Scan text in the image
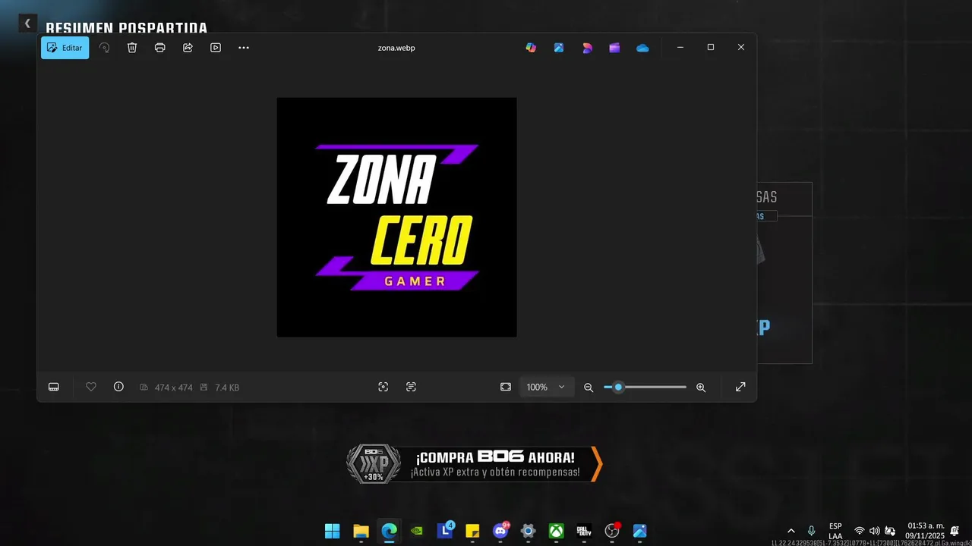Viewport: 972px width, 546px height. click(x=411, y=387)
